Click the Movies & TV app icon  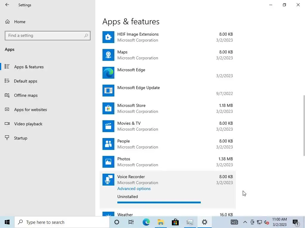point(108,126)
